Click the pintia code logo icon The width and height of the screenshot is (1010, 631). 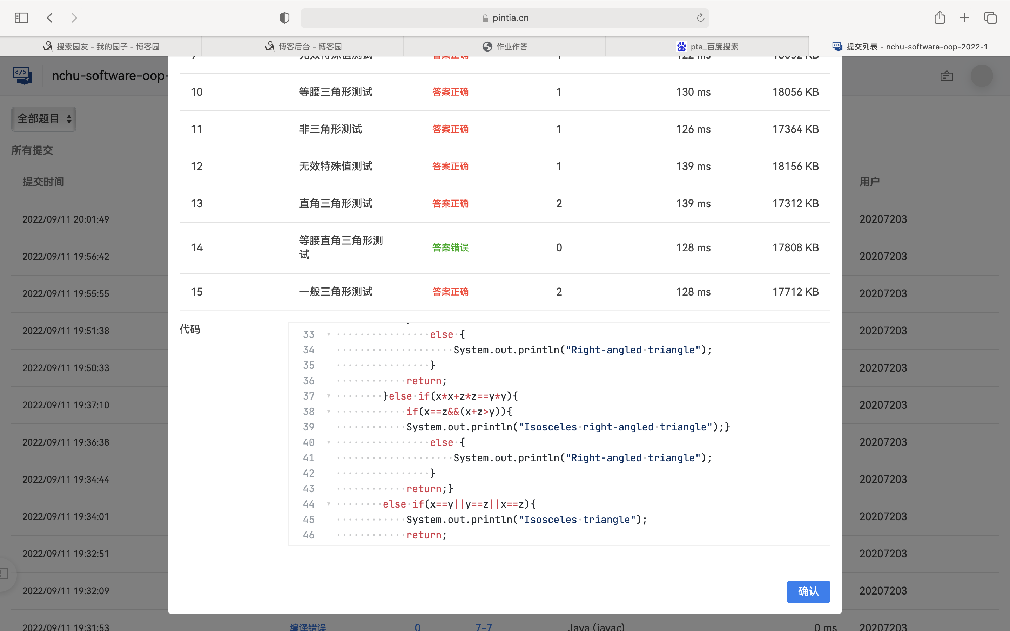[x=22, y=75]
